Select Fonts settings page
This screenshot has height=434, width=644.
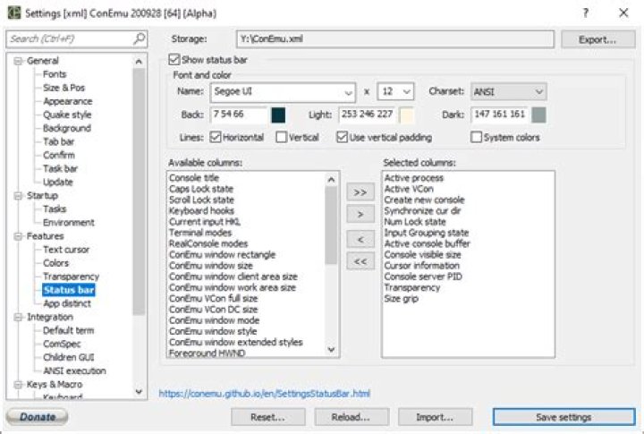(55, 74)
